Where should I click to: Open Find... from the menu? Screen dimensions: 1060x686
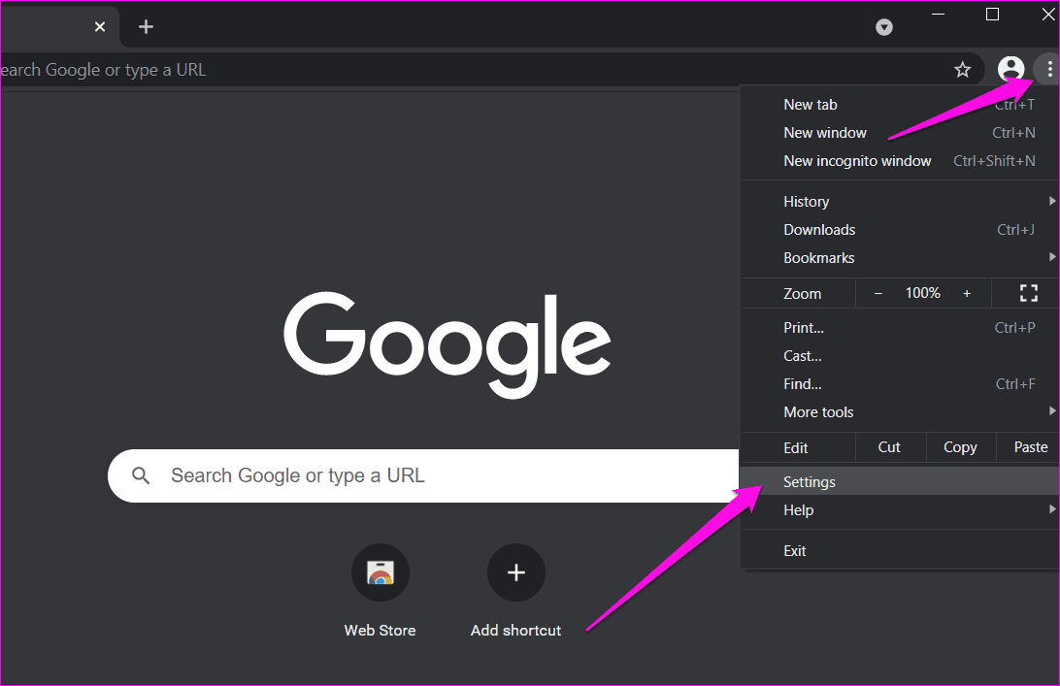point(900,384)
